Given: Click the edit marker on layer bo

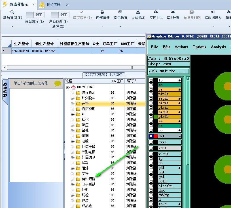Looking at the screenshot, I should coord(179,131).
